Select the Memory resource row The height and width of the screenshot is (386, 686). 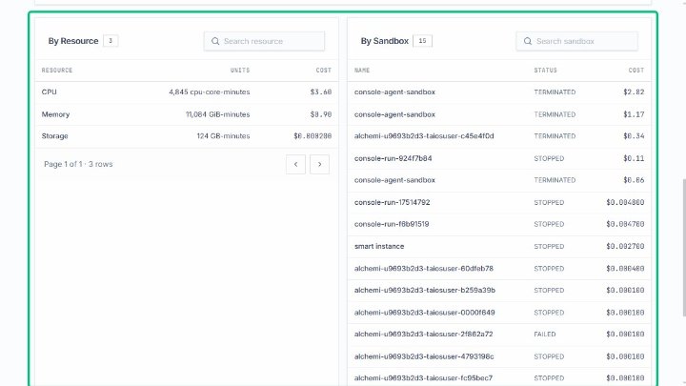click(187, 114)
